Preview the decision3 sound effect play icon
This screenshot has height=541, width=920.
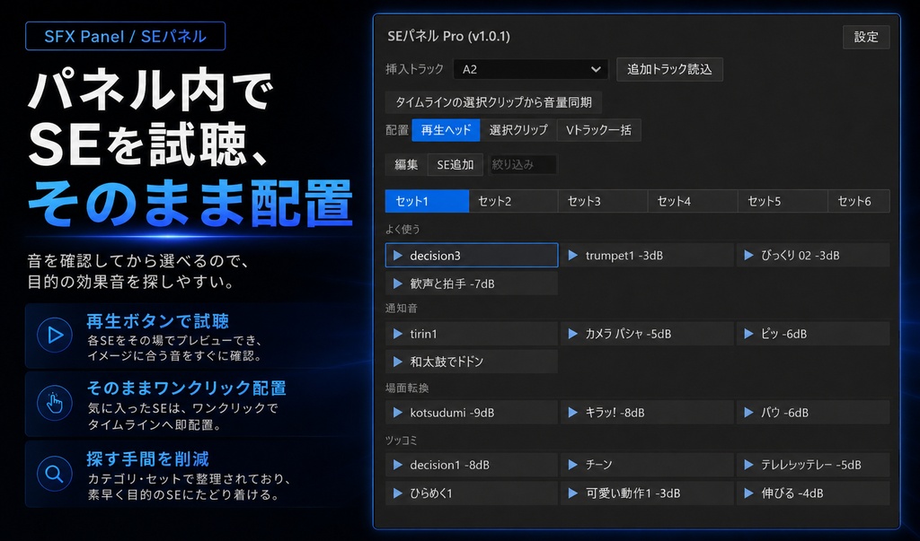398,256
